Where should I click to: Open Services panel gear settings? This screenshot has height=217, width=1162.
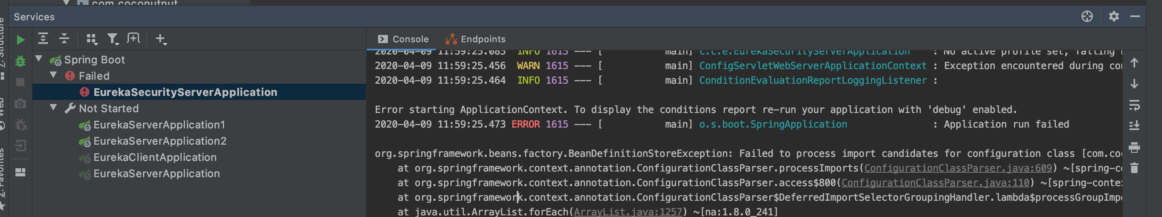(1114, 17)
